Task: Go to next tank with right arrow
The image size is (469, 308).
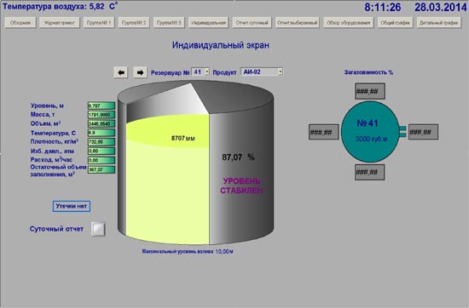Action: click(x=140, y=72)
